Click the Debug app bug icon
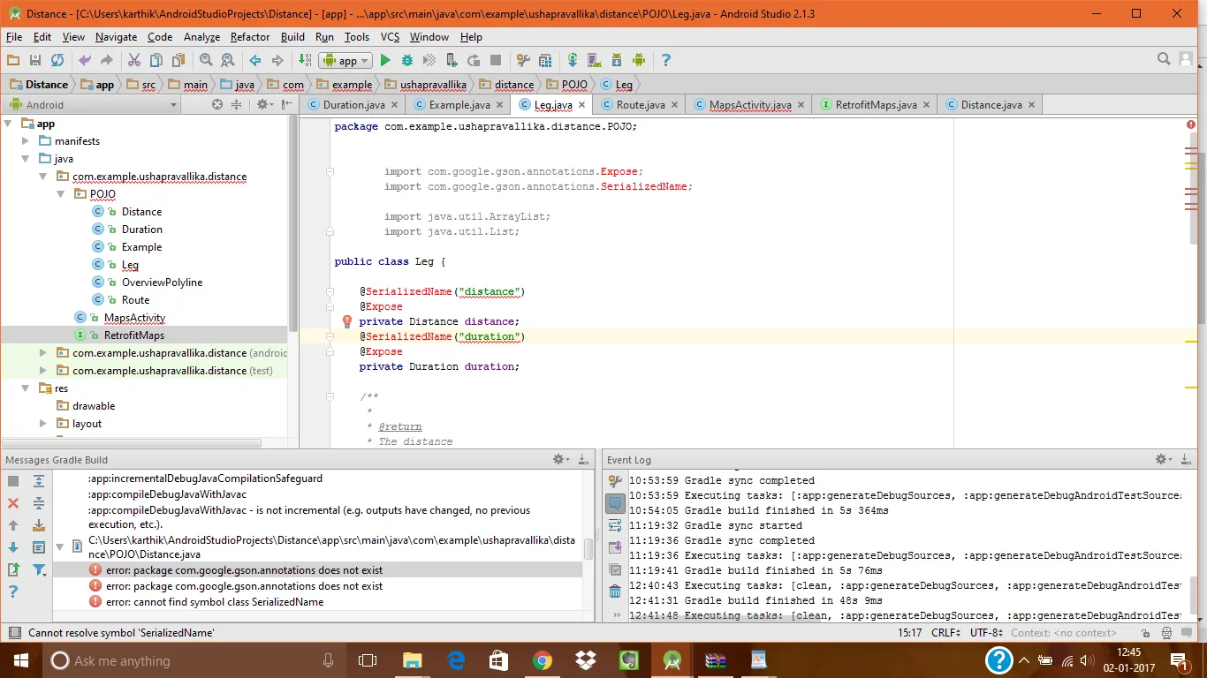 pos(407,60)
